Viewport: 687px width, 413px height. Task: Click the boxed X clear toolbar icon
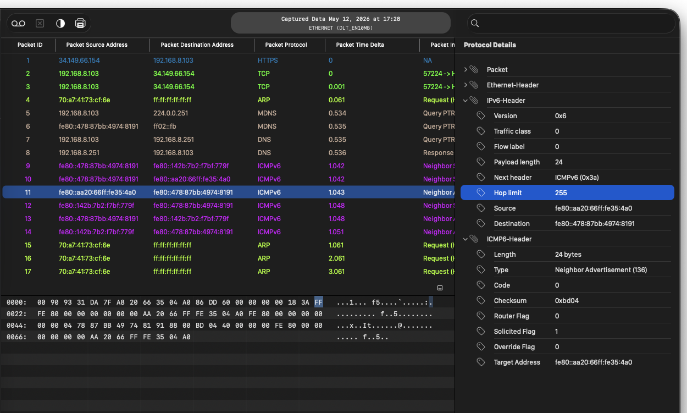pos(40,24)
